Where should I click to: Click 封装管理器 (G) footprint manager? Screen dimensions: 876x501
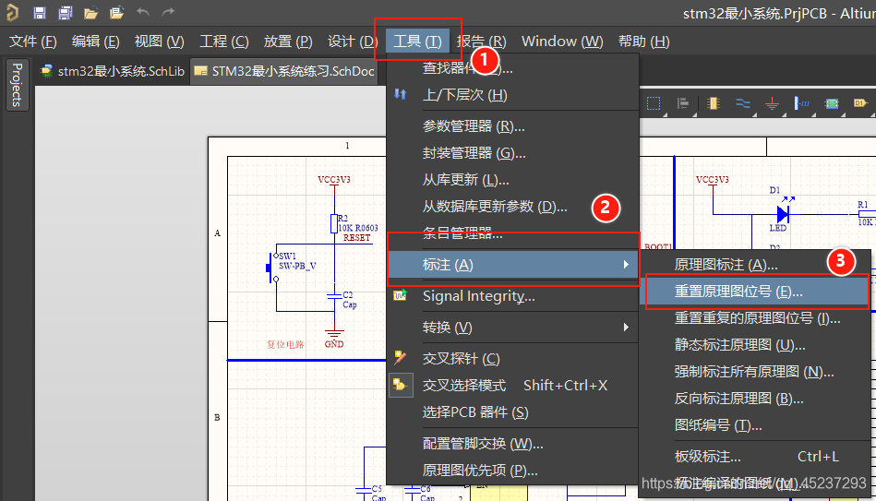click(474, 153)
